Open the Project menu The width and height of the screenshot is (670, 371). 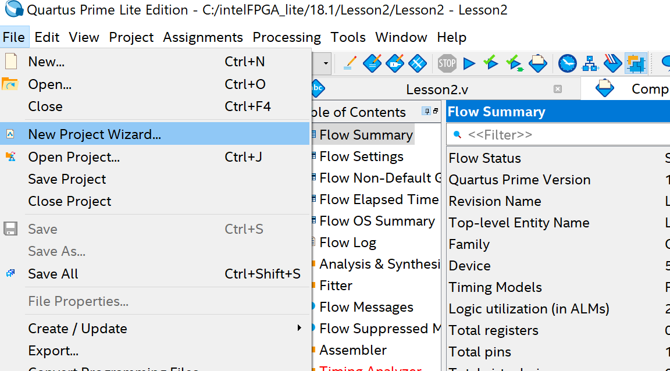pos(131,37)
